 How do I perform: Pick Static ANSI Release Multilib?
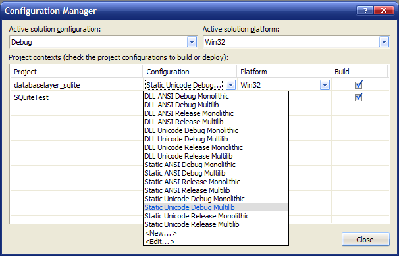pyautogui.click(x=216, y=190)
